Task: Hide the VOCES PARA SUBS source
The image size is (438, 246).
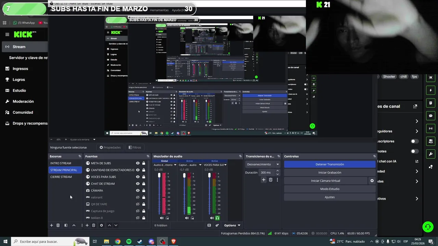Action: pos(138,177)
